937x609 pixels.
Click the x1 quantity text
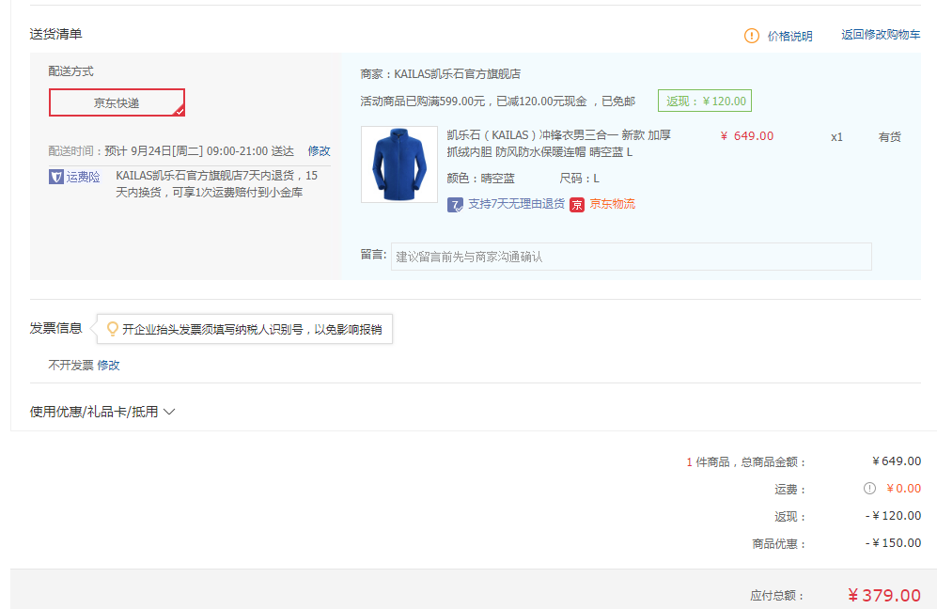pos(836,137)
